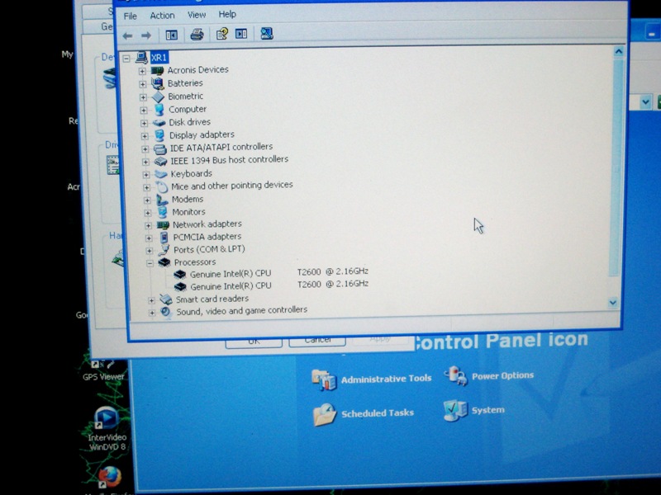661x495 pixels.
Task: Open Power Options in Control Panel
Action: 489,376
